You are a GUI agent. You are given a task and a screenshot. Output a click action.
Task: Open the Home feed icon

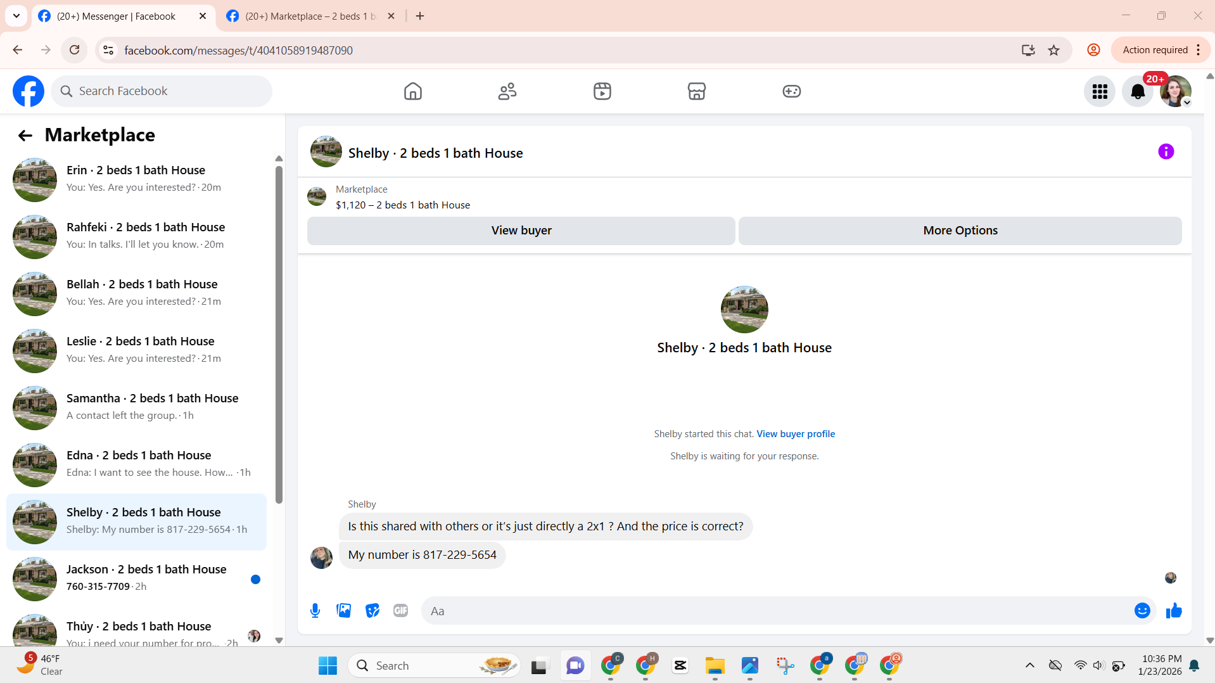pyautogui.click(x=413, y=91)
